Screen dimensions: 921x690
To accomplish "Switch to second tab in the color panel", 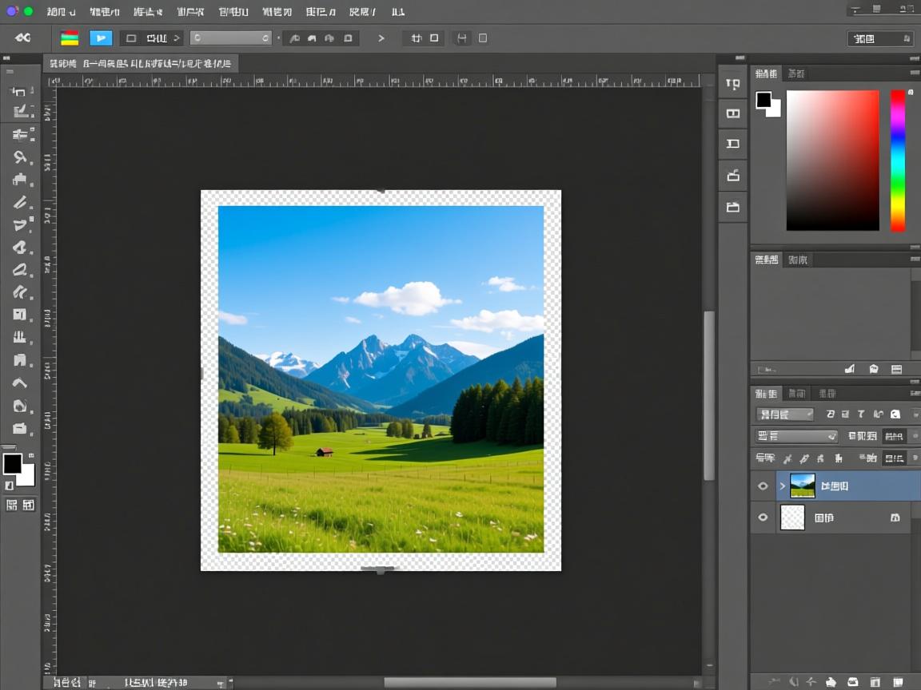I will 796,73.
